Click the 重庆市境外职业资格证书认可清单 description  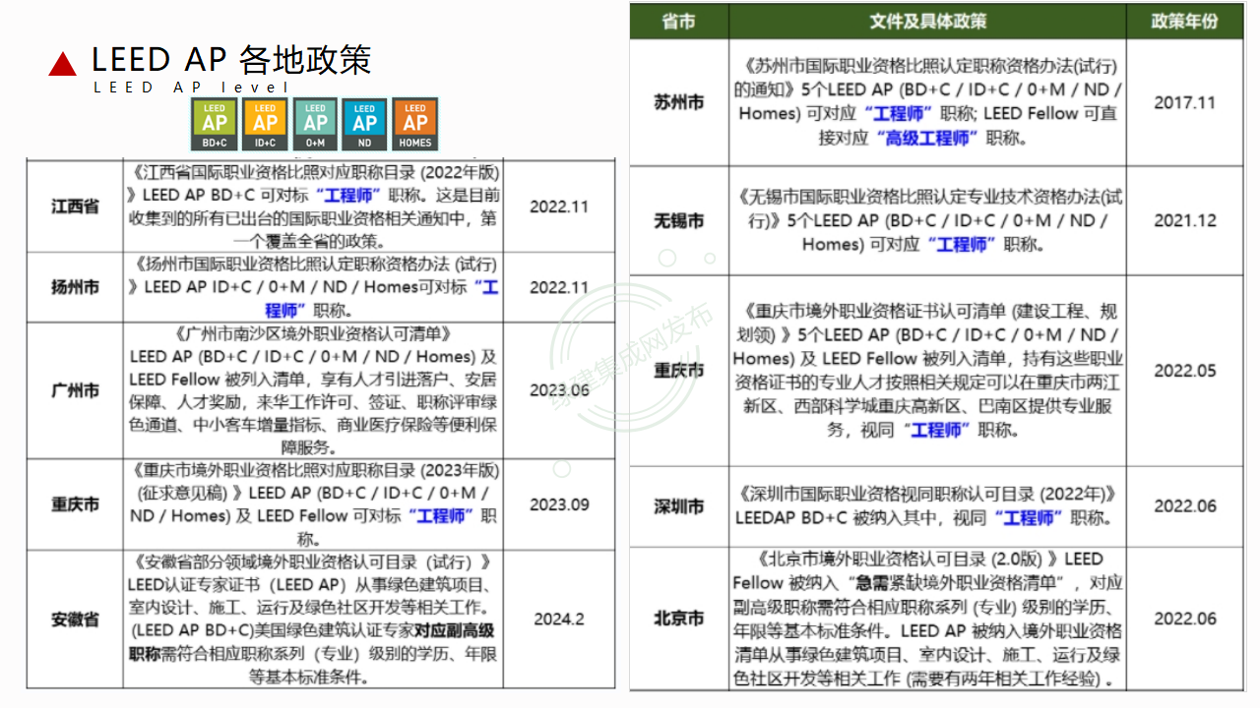[x=927, y=371]
